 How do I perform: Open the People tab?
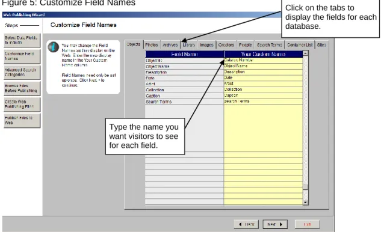point(245,45)
